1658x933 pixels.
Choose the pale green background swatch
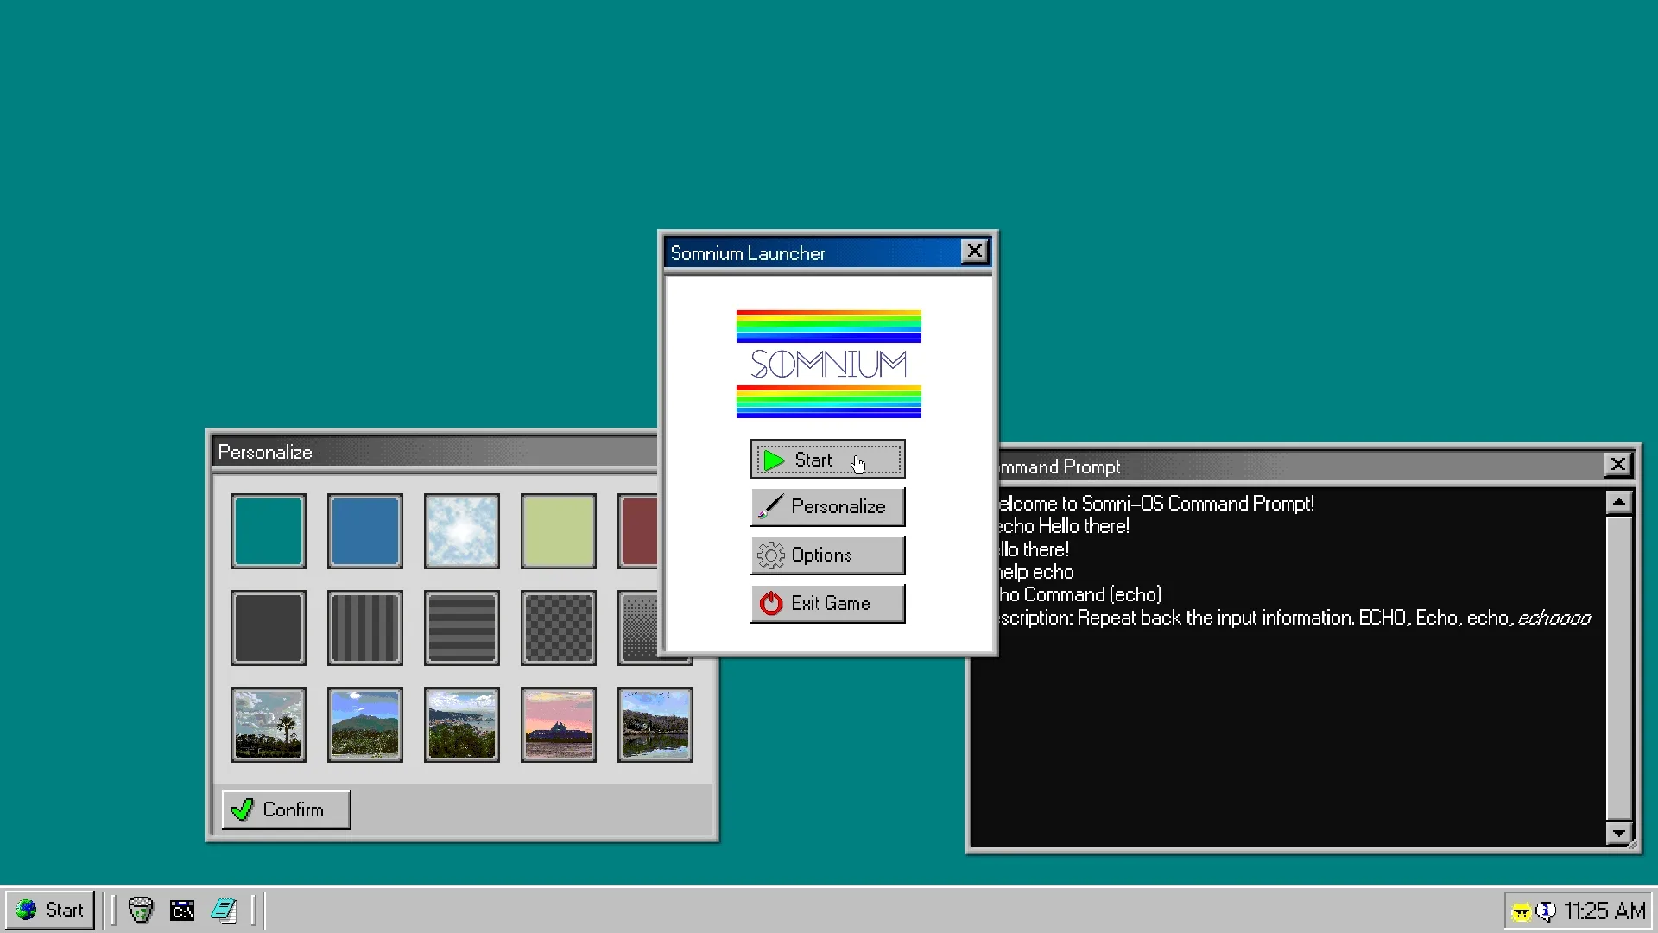[x=559, y=531]
